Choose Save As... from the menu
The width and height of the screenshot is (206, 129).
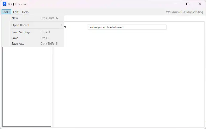[18, 44]
